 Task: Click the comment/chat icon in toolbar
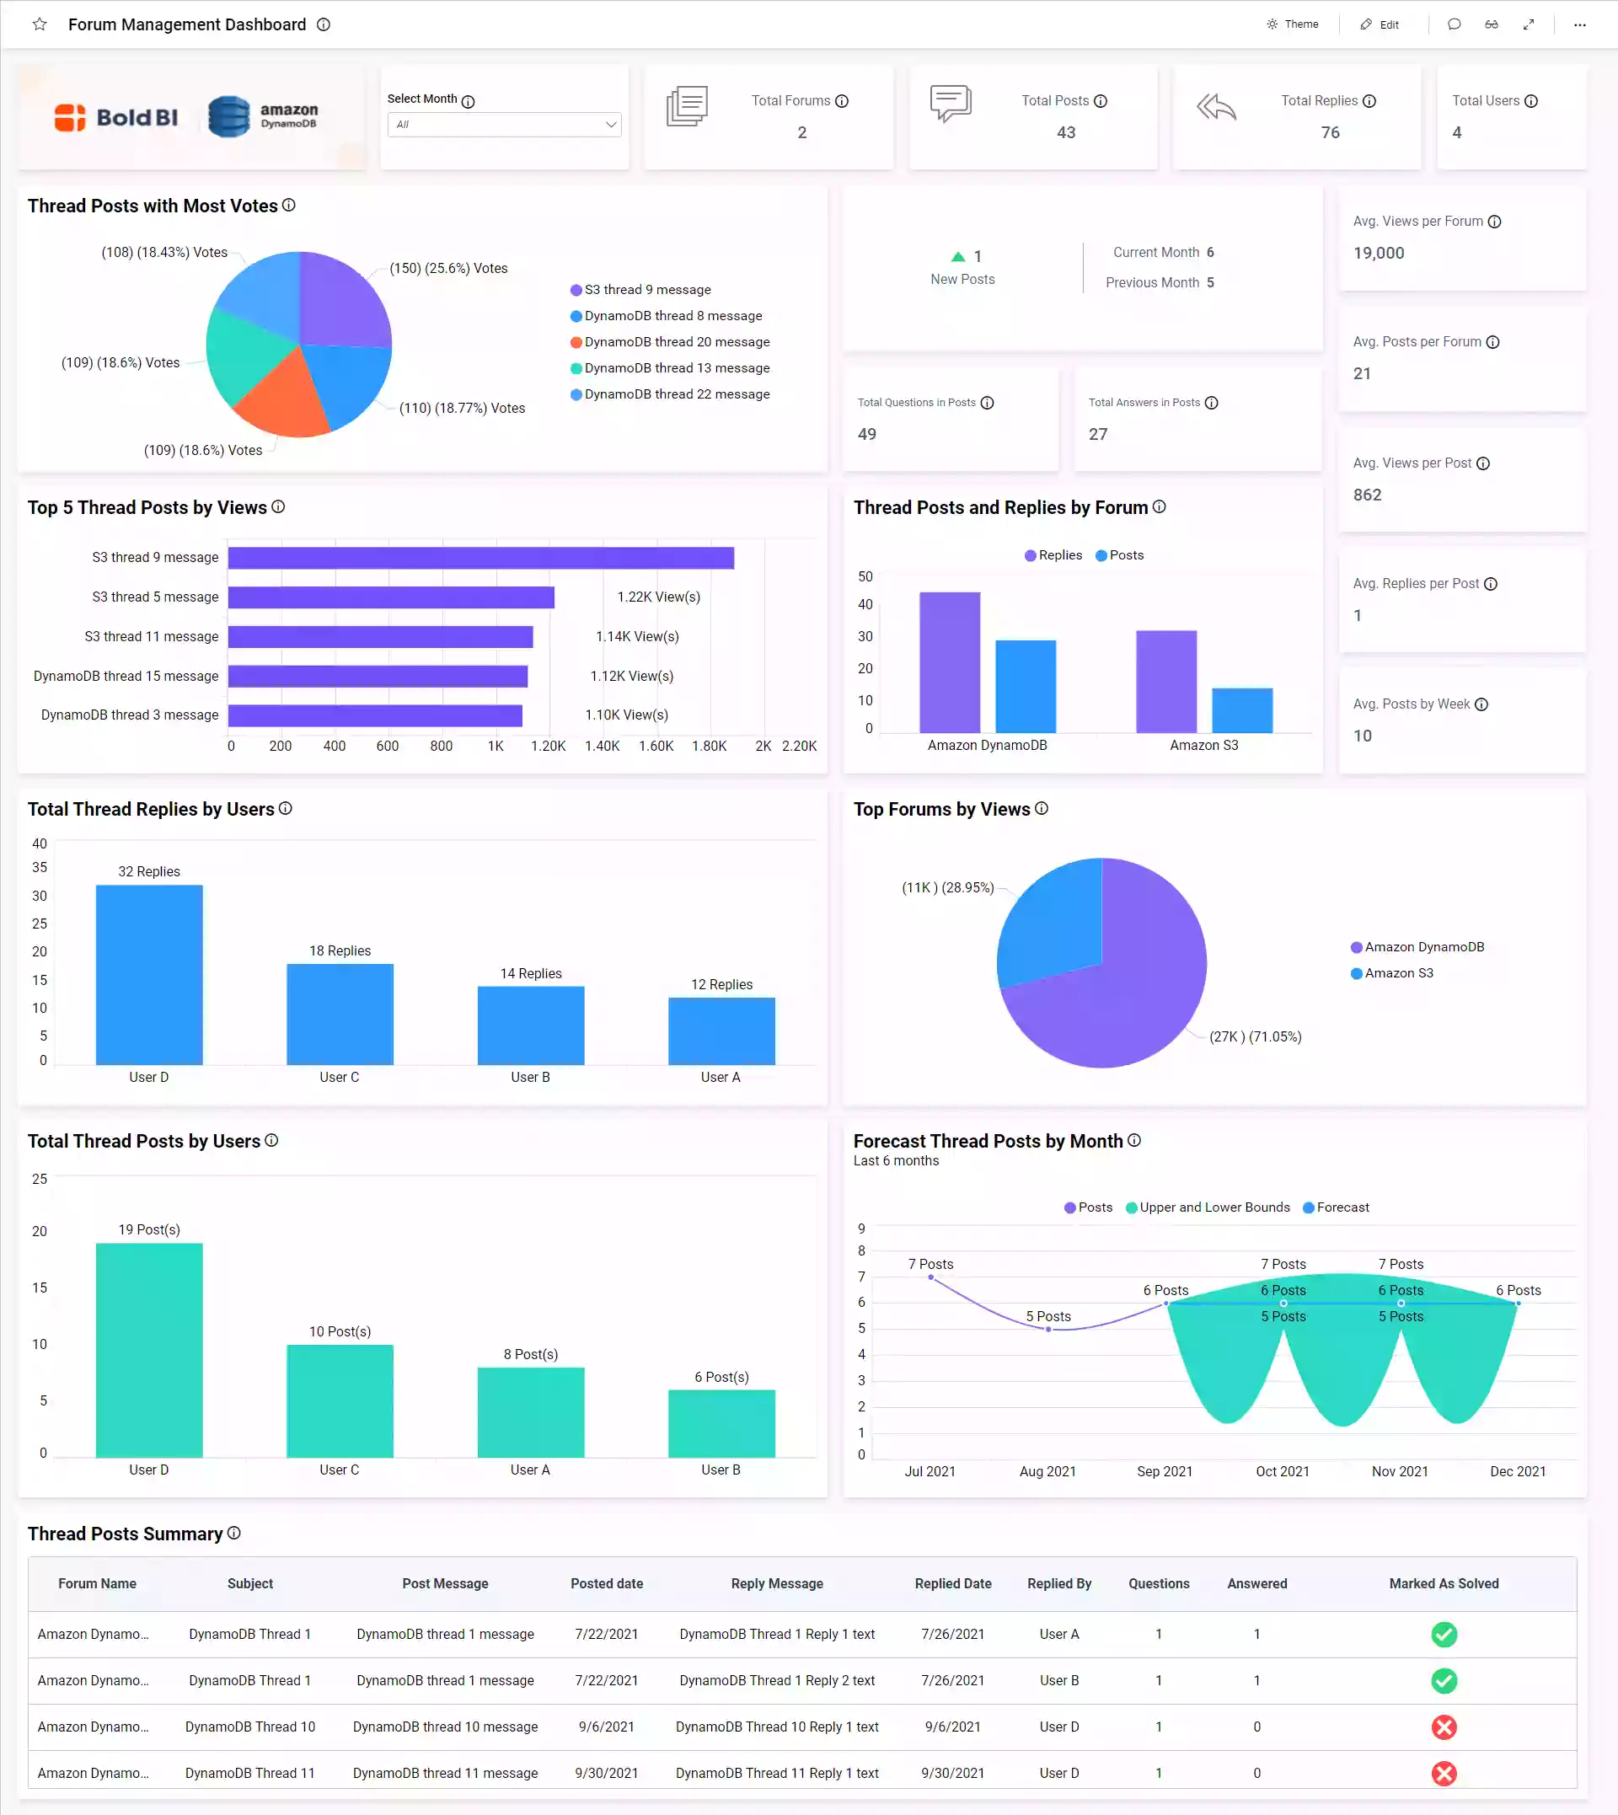point(1453,24)
